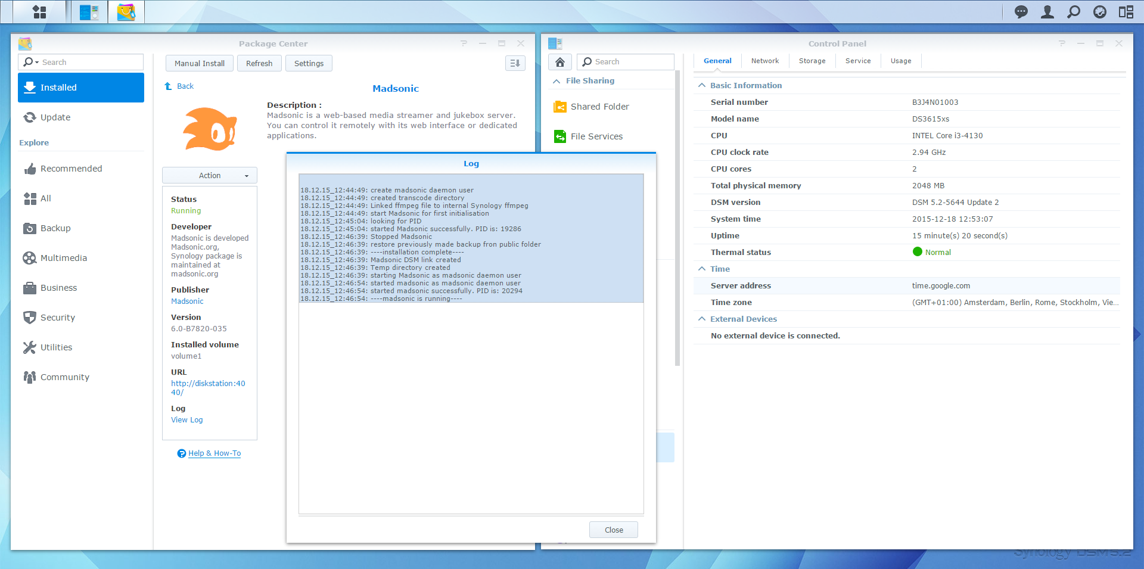Open the DSM Main Menu icon
The width and height of the screenshot is (1144, 569).
(x=39, y=12)
